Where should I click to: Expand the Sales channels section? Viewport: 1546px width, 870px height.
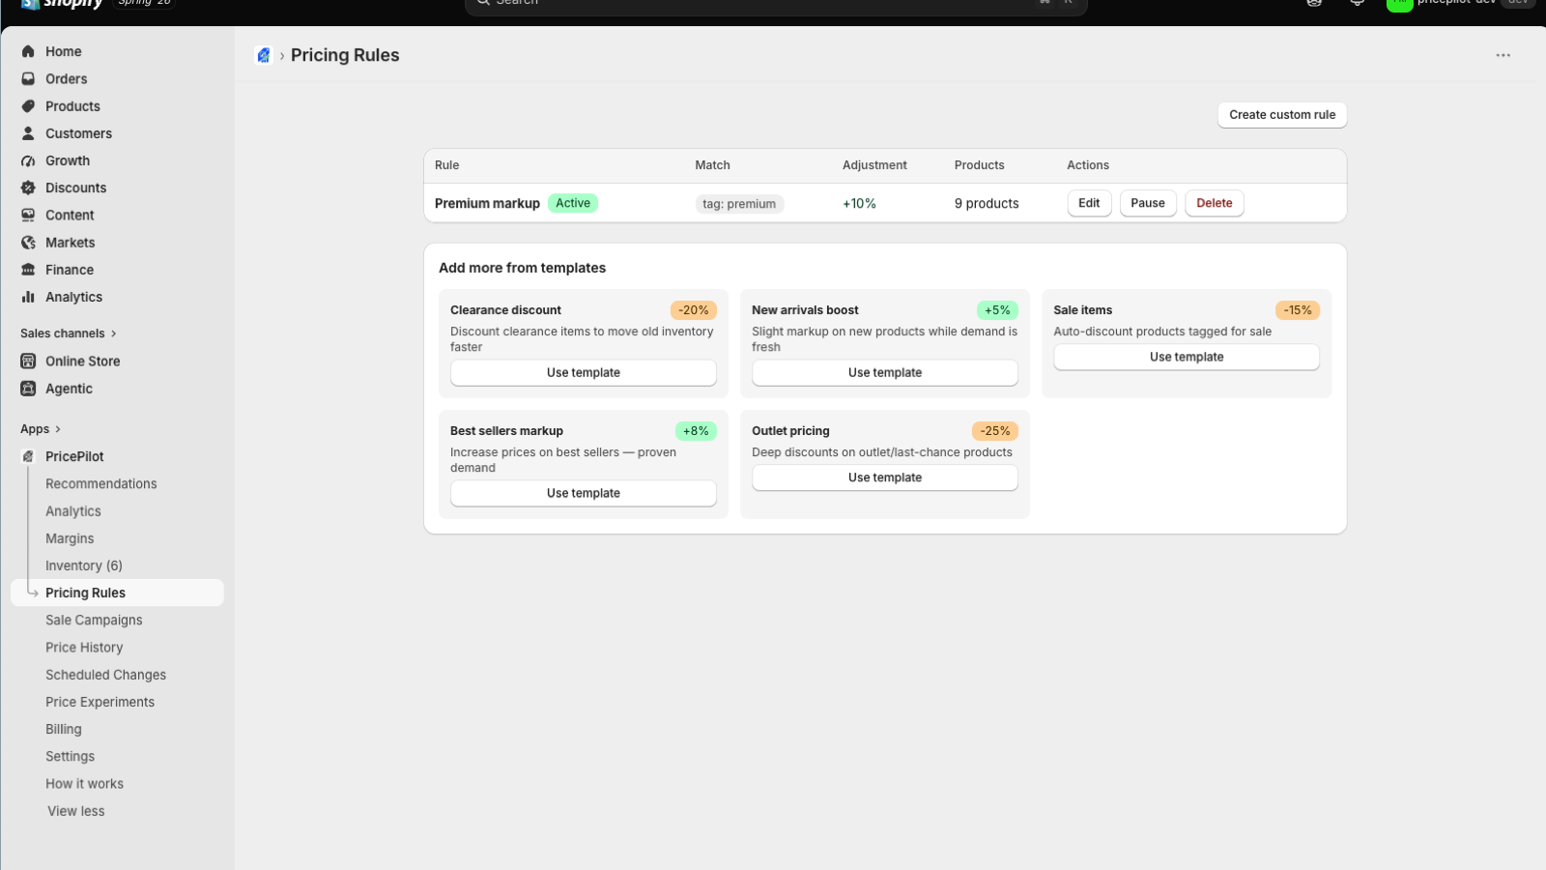(69, 333)
